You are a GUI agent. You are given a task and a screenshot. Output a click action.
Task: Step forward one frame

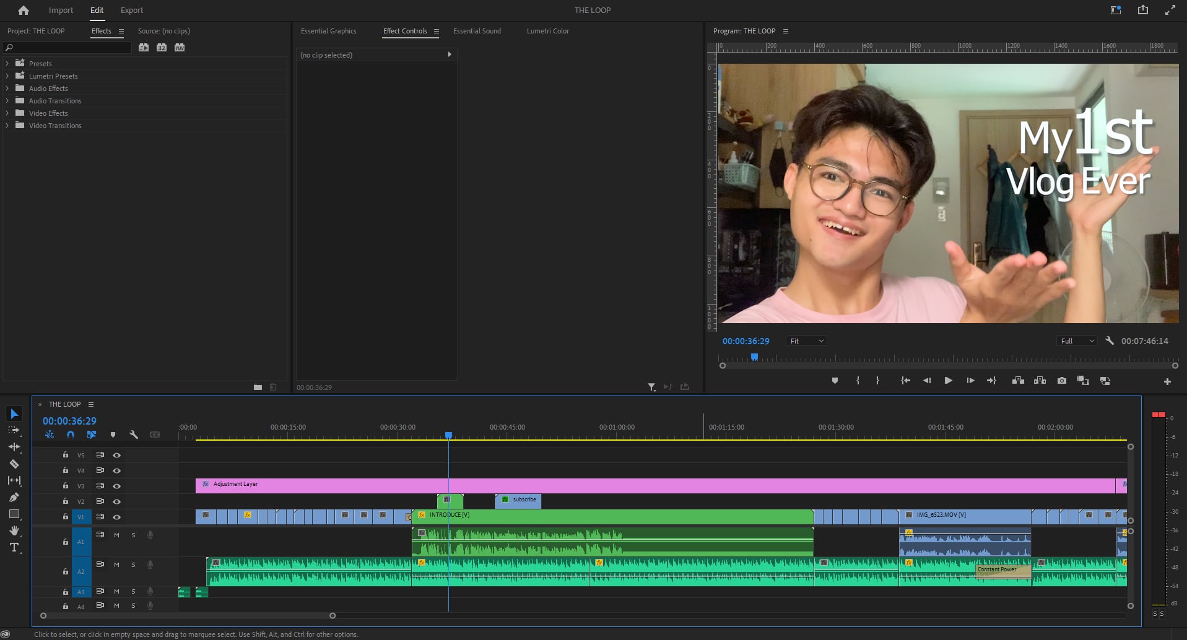coord(970,381)
